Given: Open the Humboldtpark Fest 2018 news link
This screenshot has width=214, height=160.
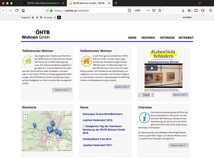Looking at the screenshot, I should [97, 139].
